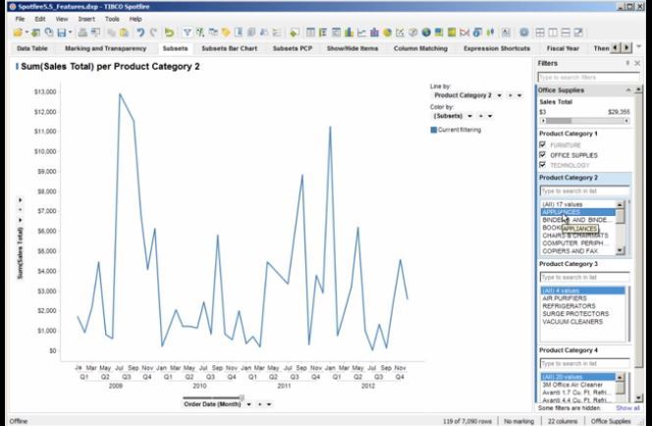Collapse the Office Supplies filter group

click(x=627, y=90)
